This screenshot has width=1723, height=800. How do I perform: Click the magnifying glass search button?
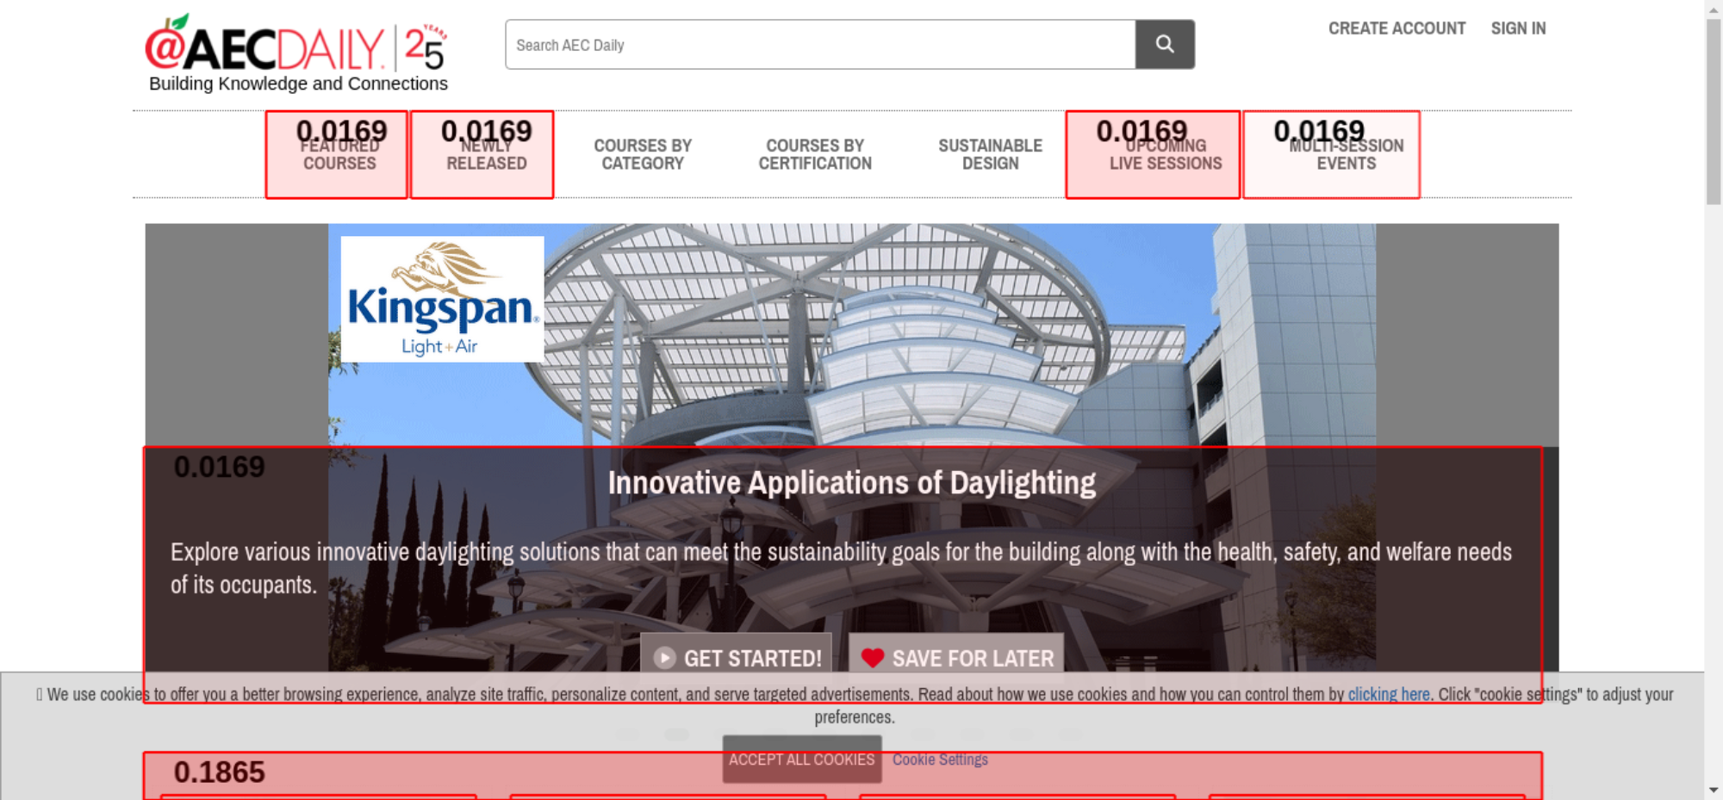(1164, 45)
